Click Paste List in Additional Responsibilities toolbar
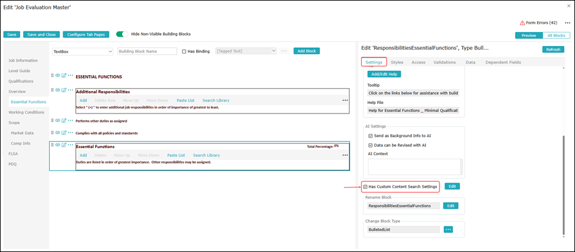The width and height of the screenshot is (575, 252). click(185, 100)
